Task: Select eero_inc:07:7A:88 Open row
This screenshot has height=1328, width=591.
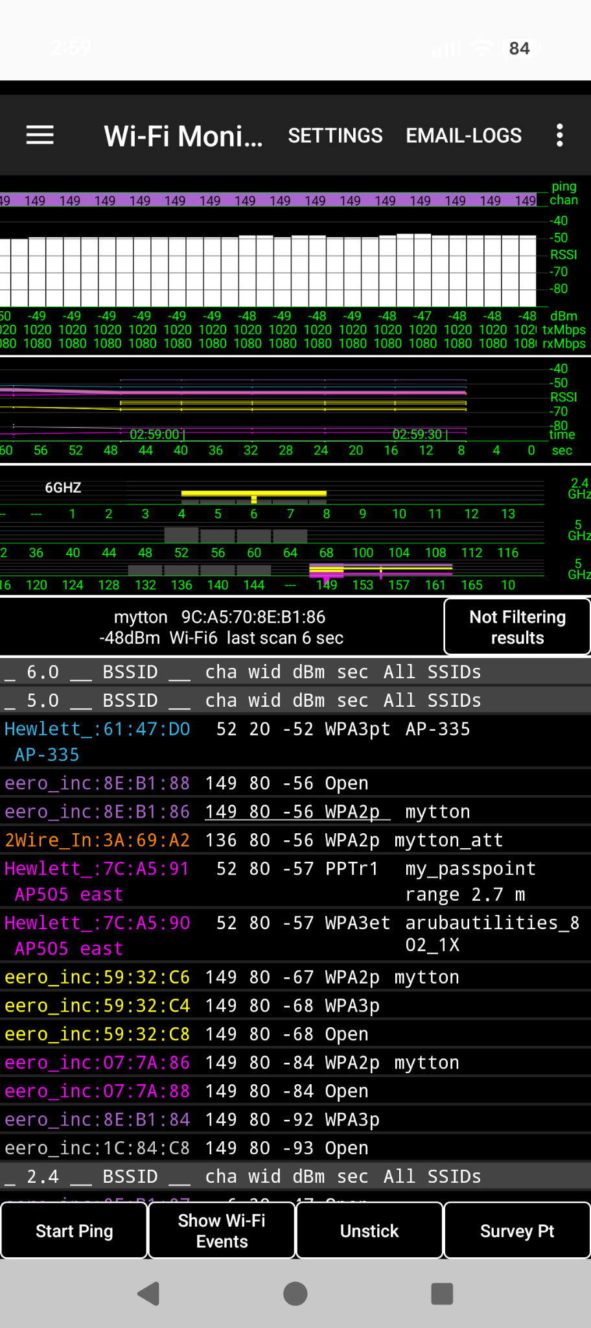Action: 295,1091
